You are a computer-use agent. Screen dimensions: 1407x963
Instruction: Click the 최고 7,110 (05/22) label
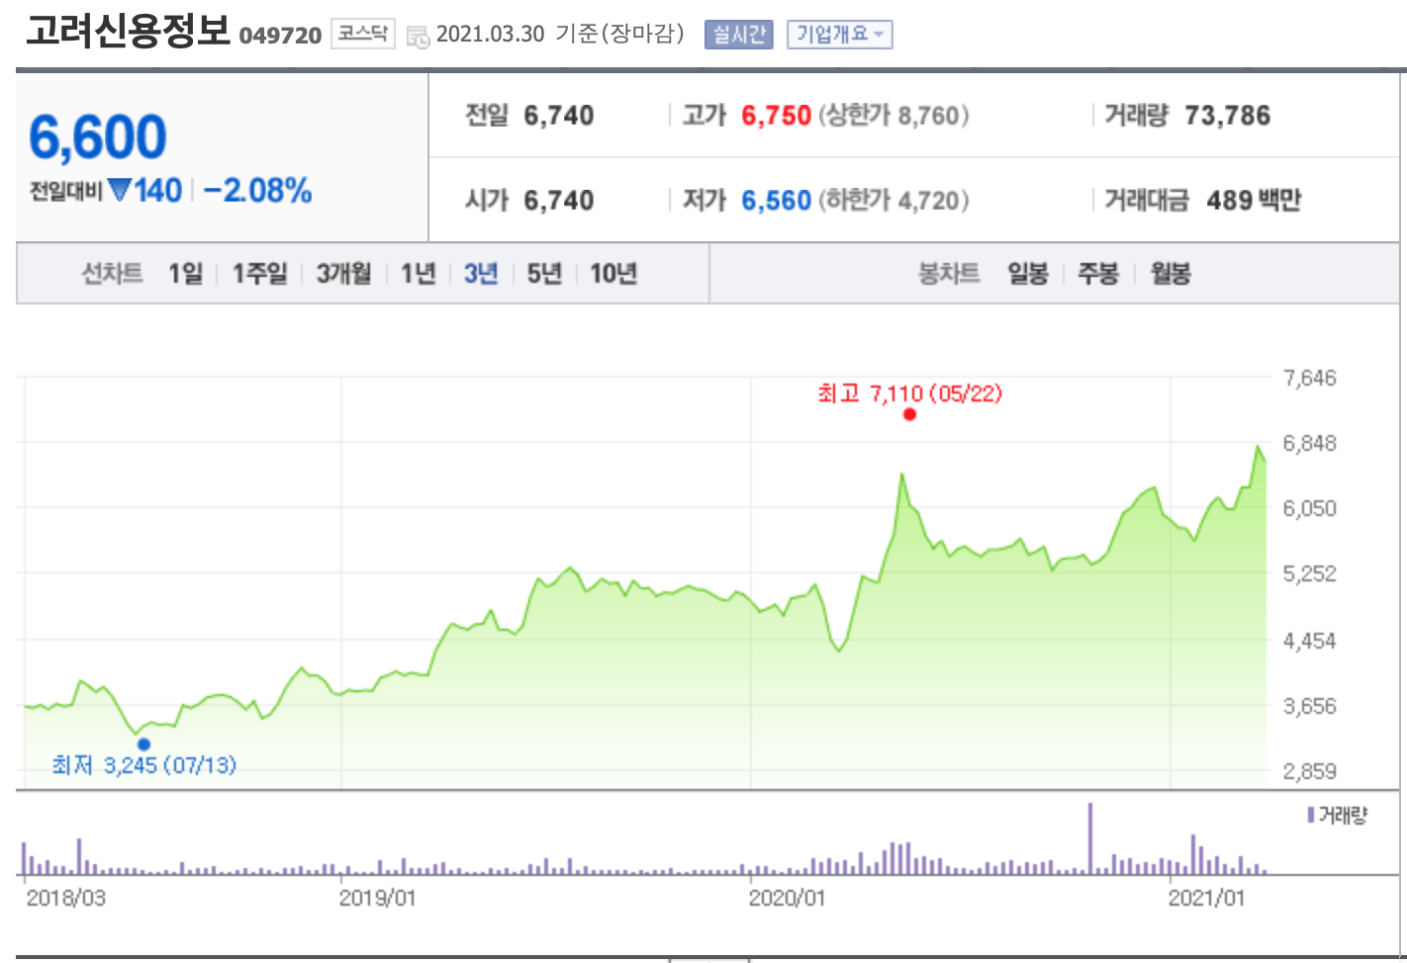coord(909,394)
